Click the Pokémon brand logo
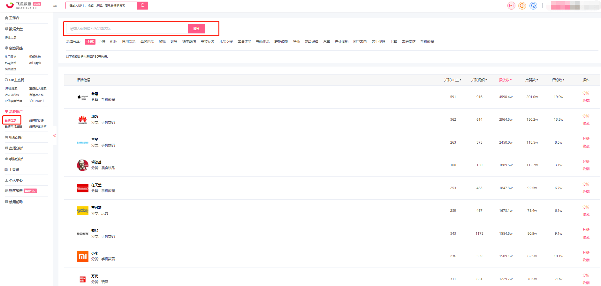Screen dimensions: 601x286 [83, 211]
